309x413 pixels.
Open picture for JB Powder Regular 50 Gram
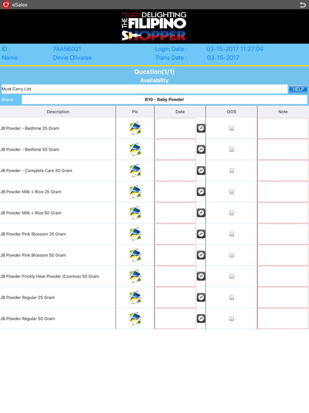pyautogui.click(x=135, y=318)
